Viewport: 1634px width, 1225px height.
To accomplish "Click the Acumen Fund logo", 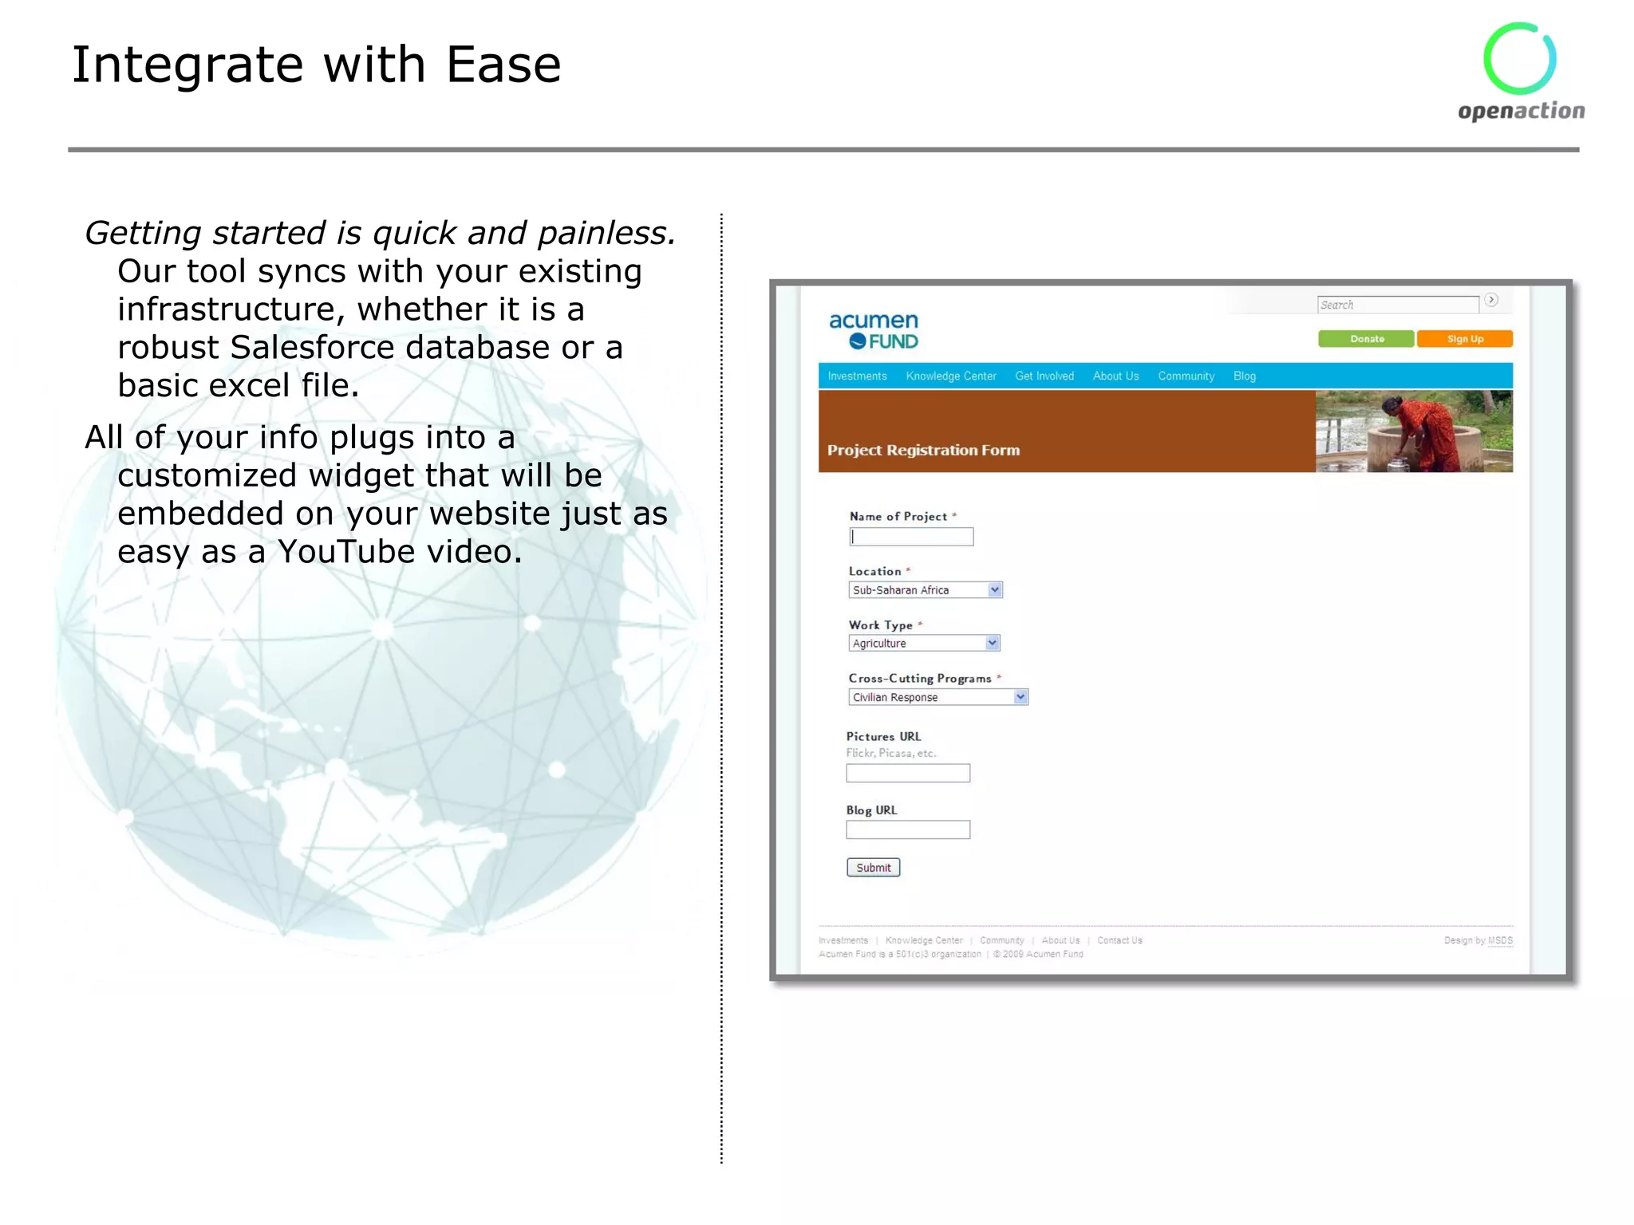I will point(874,331).
